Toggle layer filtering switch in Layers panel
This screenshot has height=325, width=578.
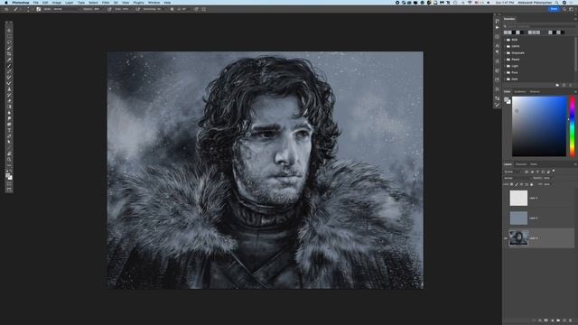(x=554, y=171)
